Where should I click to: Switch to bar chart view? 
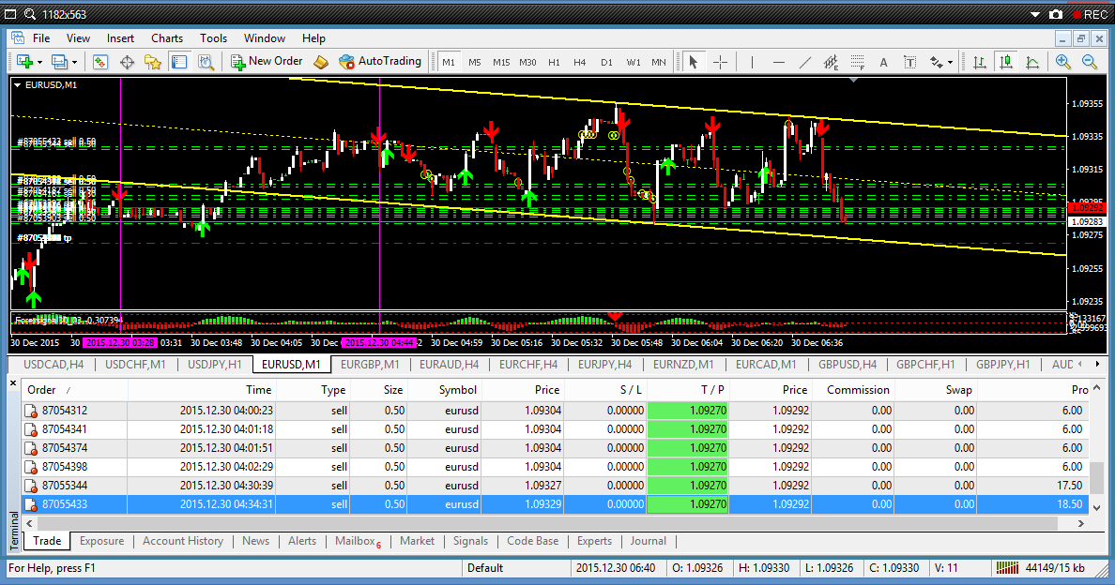(x=980, y=62)
